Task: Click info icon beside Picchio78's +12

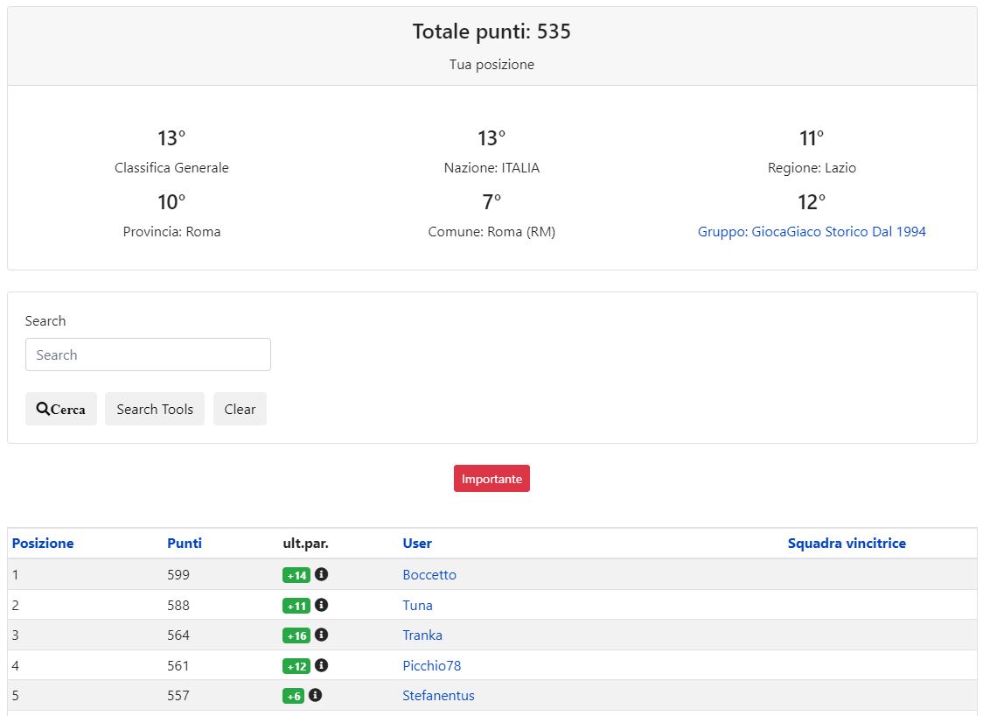Action: [x=321, y=665]
